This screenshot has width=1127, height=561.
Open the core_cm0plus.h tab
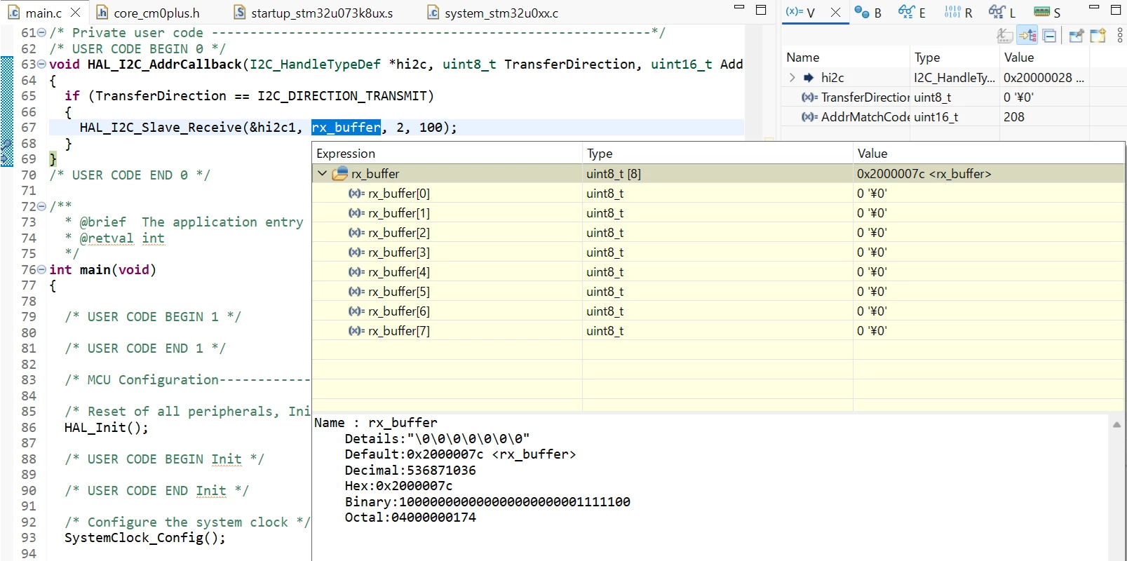click(x=148, y=13)
